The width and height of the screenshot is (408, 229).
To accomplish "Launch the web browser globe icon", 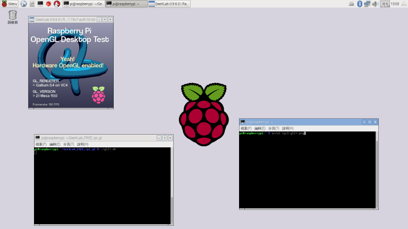I will 24,4.
